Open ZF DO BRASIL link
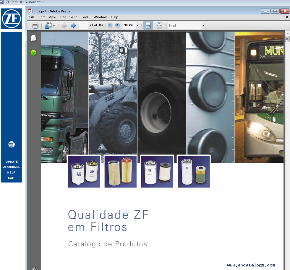 click(12, 167)
